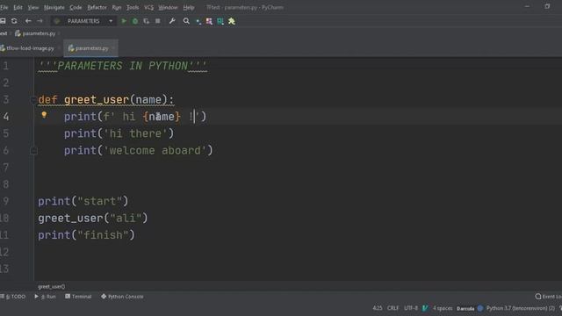Start debugging with the green bug icon

135,21
